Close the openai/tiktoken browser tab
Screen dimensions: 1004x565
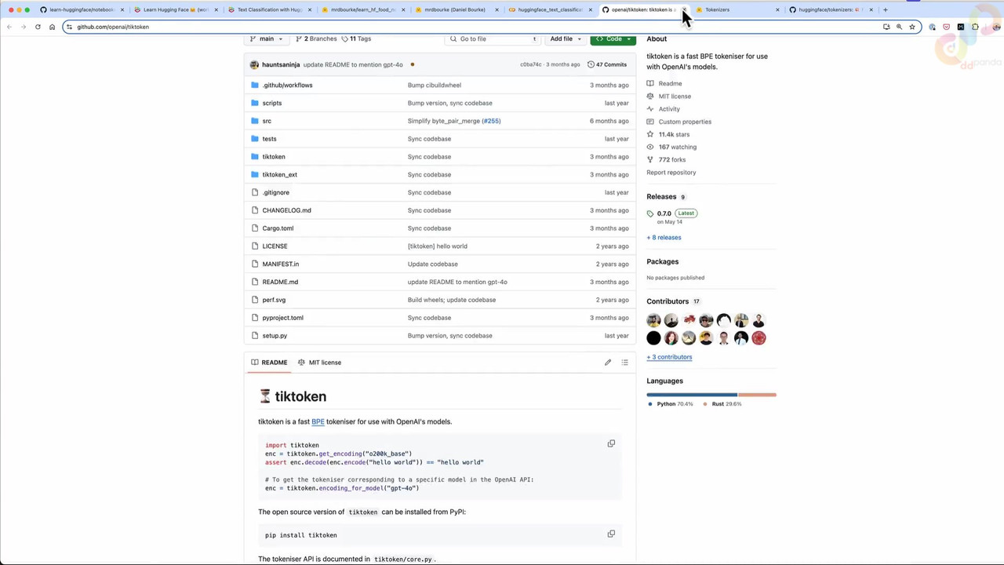684,9
